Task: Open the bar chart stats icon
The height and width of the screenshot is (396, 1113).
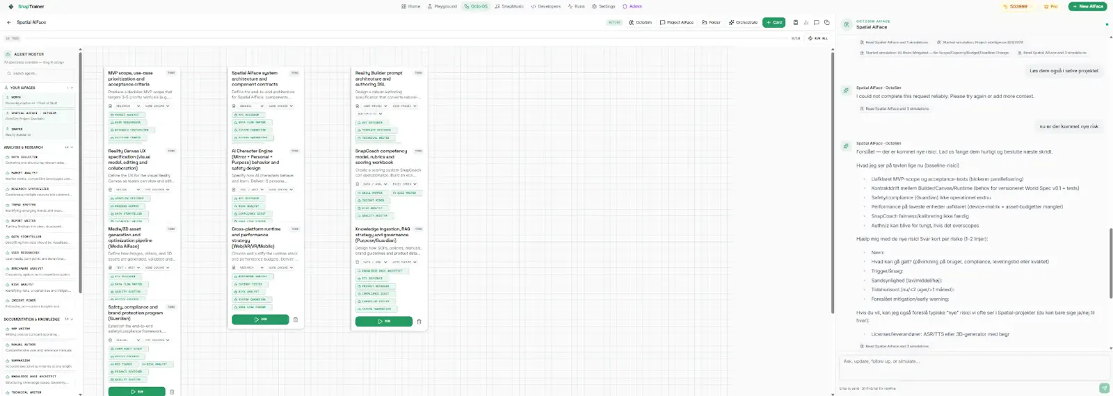Action: 806,22
